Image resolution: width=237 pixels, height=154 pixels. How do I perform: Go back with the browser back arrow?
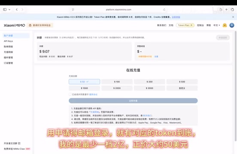click(17, 9)
